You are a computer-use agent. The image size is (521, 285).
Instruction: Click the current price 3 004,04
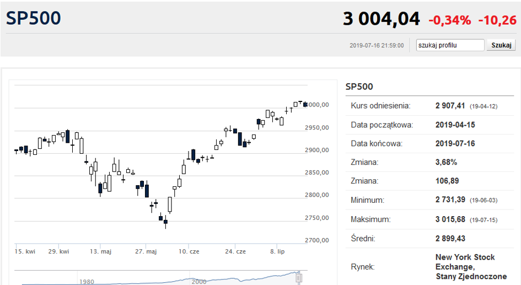click(382, 19)
